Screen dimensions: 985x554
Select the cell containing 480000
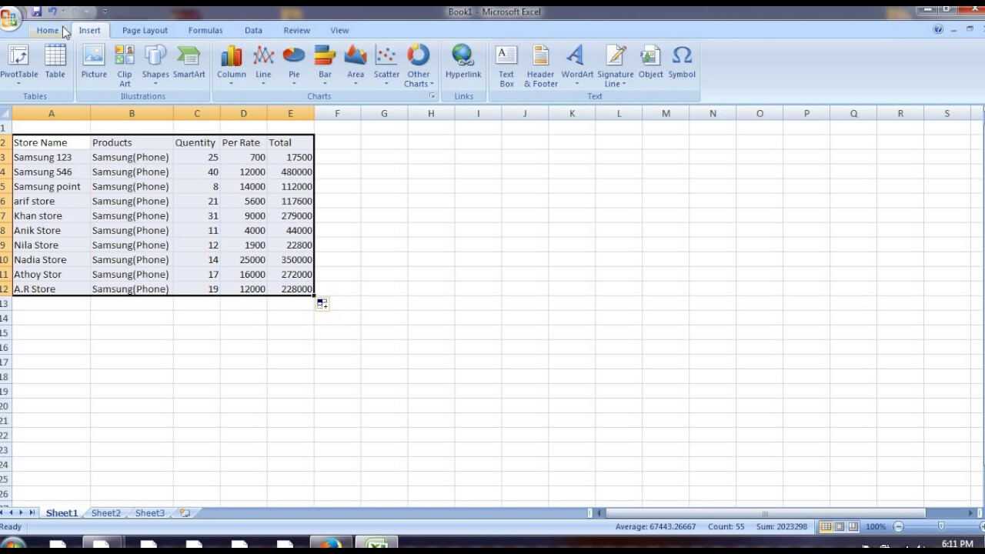pyautogui.click(x=290, y=172)
